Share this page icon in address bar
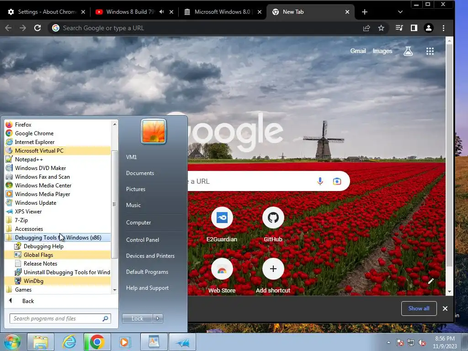The image size is (468, 351). pos(367,28)
